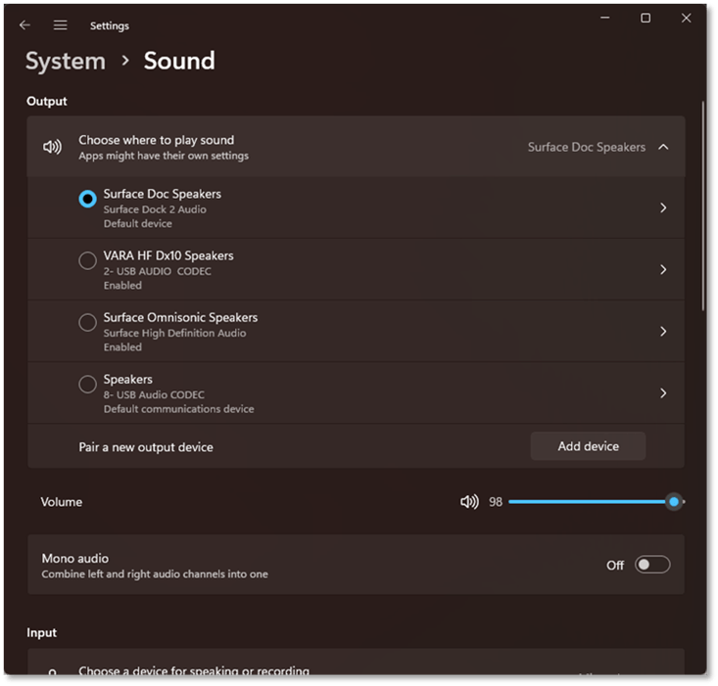Click the back arrow in Settings

point(25,25)
